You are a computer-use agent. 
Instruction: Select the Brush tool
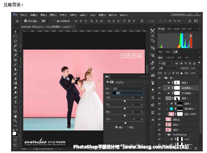(15, 65)
